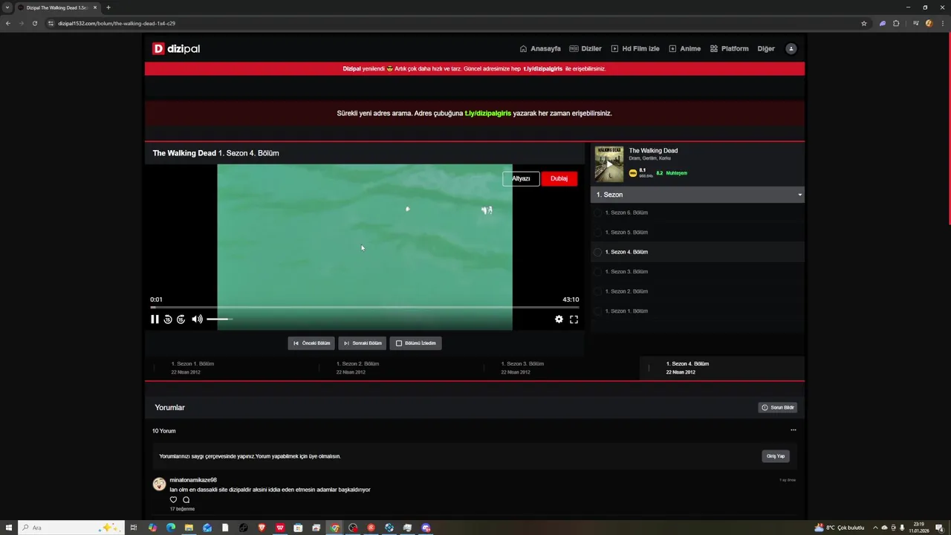Screen dimensions: 951x535
Task: Mark 1. Sezon 6. Bölüm circle as watched
Action: 597,213
